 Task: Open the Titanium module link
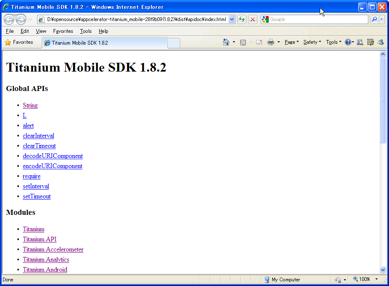tap(33, 229)
